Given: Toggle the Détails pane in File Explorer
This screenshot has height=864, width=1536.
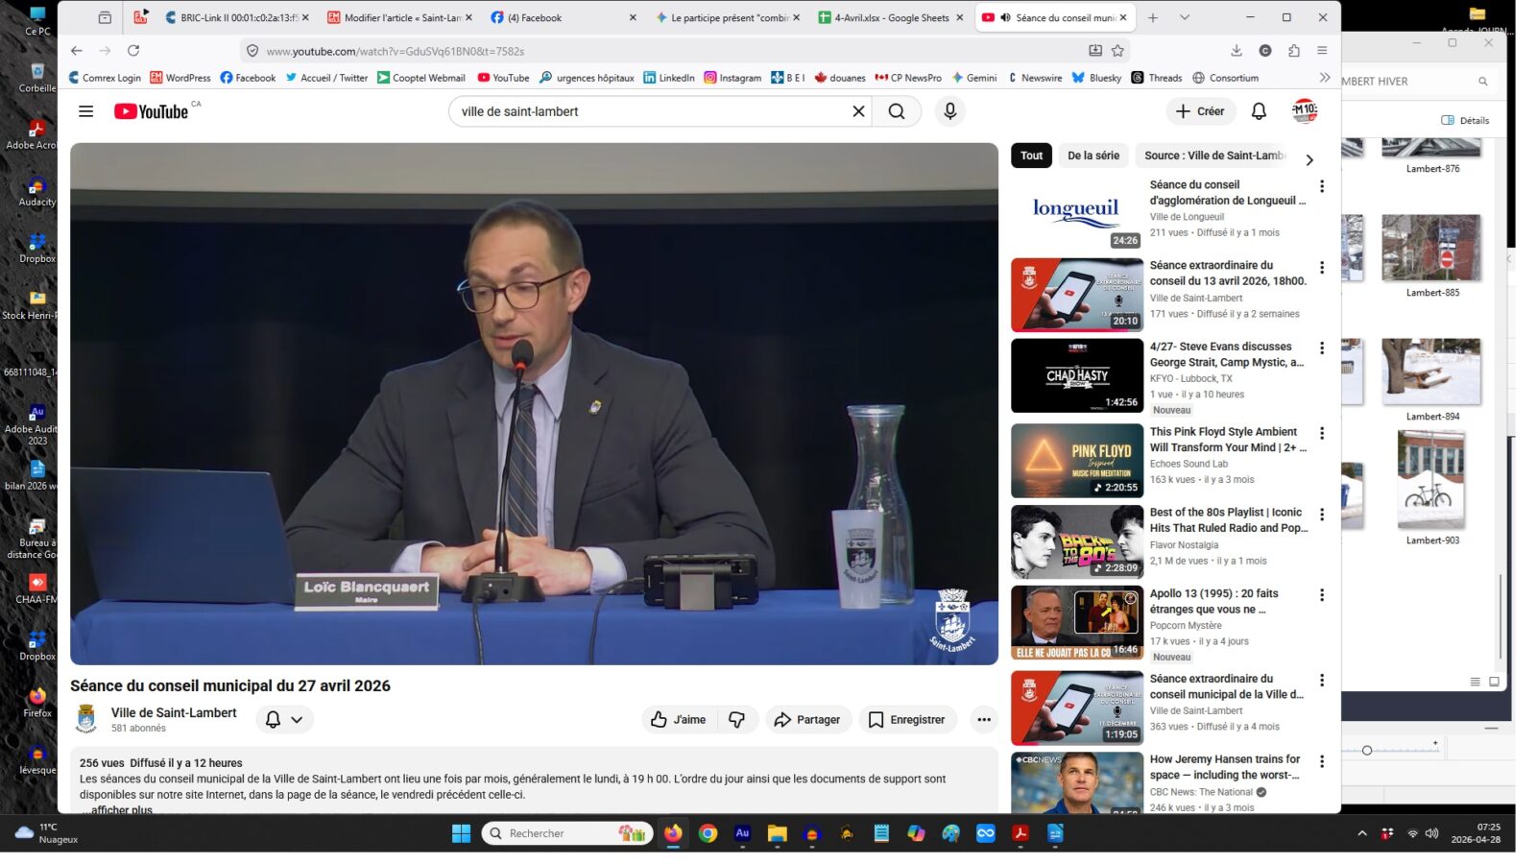Looking at the screenshot, I should click(x=1465, y=120).
